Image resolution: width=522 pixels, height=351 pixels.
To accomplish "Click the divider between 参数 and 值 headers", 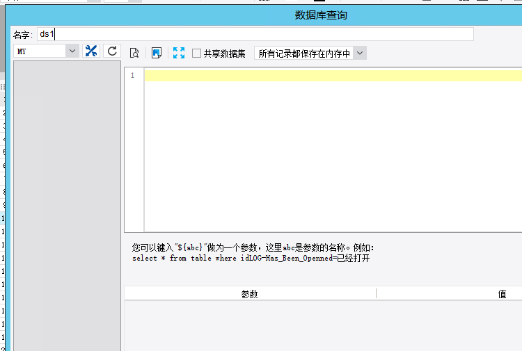I will click(376, 294).
